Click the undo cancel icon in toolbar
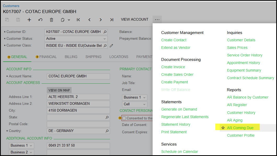The width and height of the screenshot is (277, 156). click(40, 20)
